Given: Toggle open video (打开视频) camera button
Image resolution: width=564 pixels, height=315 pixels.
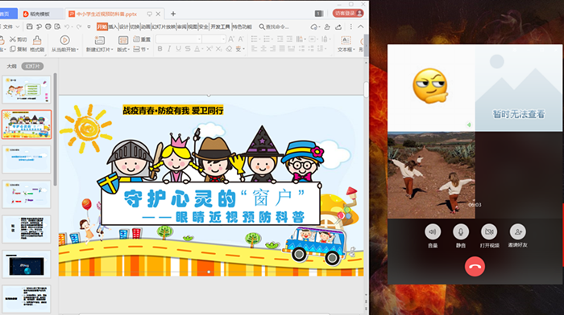Looking at the screenshot, I should point(489,231).
